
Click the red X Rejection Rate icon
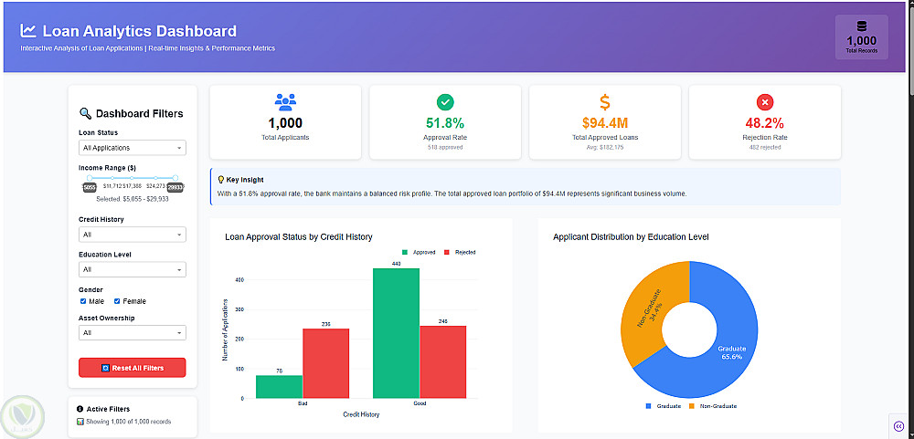click(x=765, y=102)
